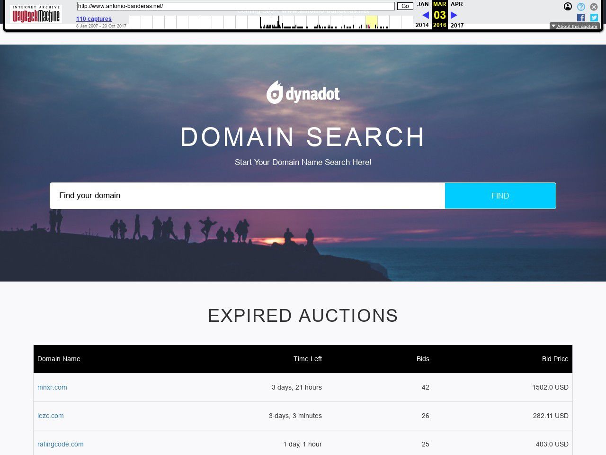Click the Find your domain search box
606x455 pixels.
[247, 196]
